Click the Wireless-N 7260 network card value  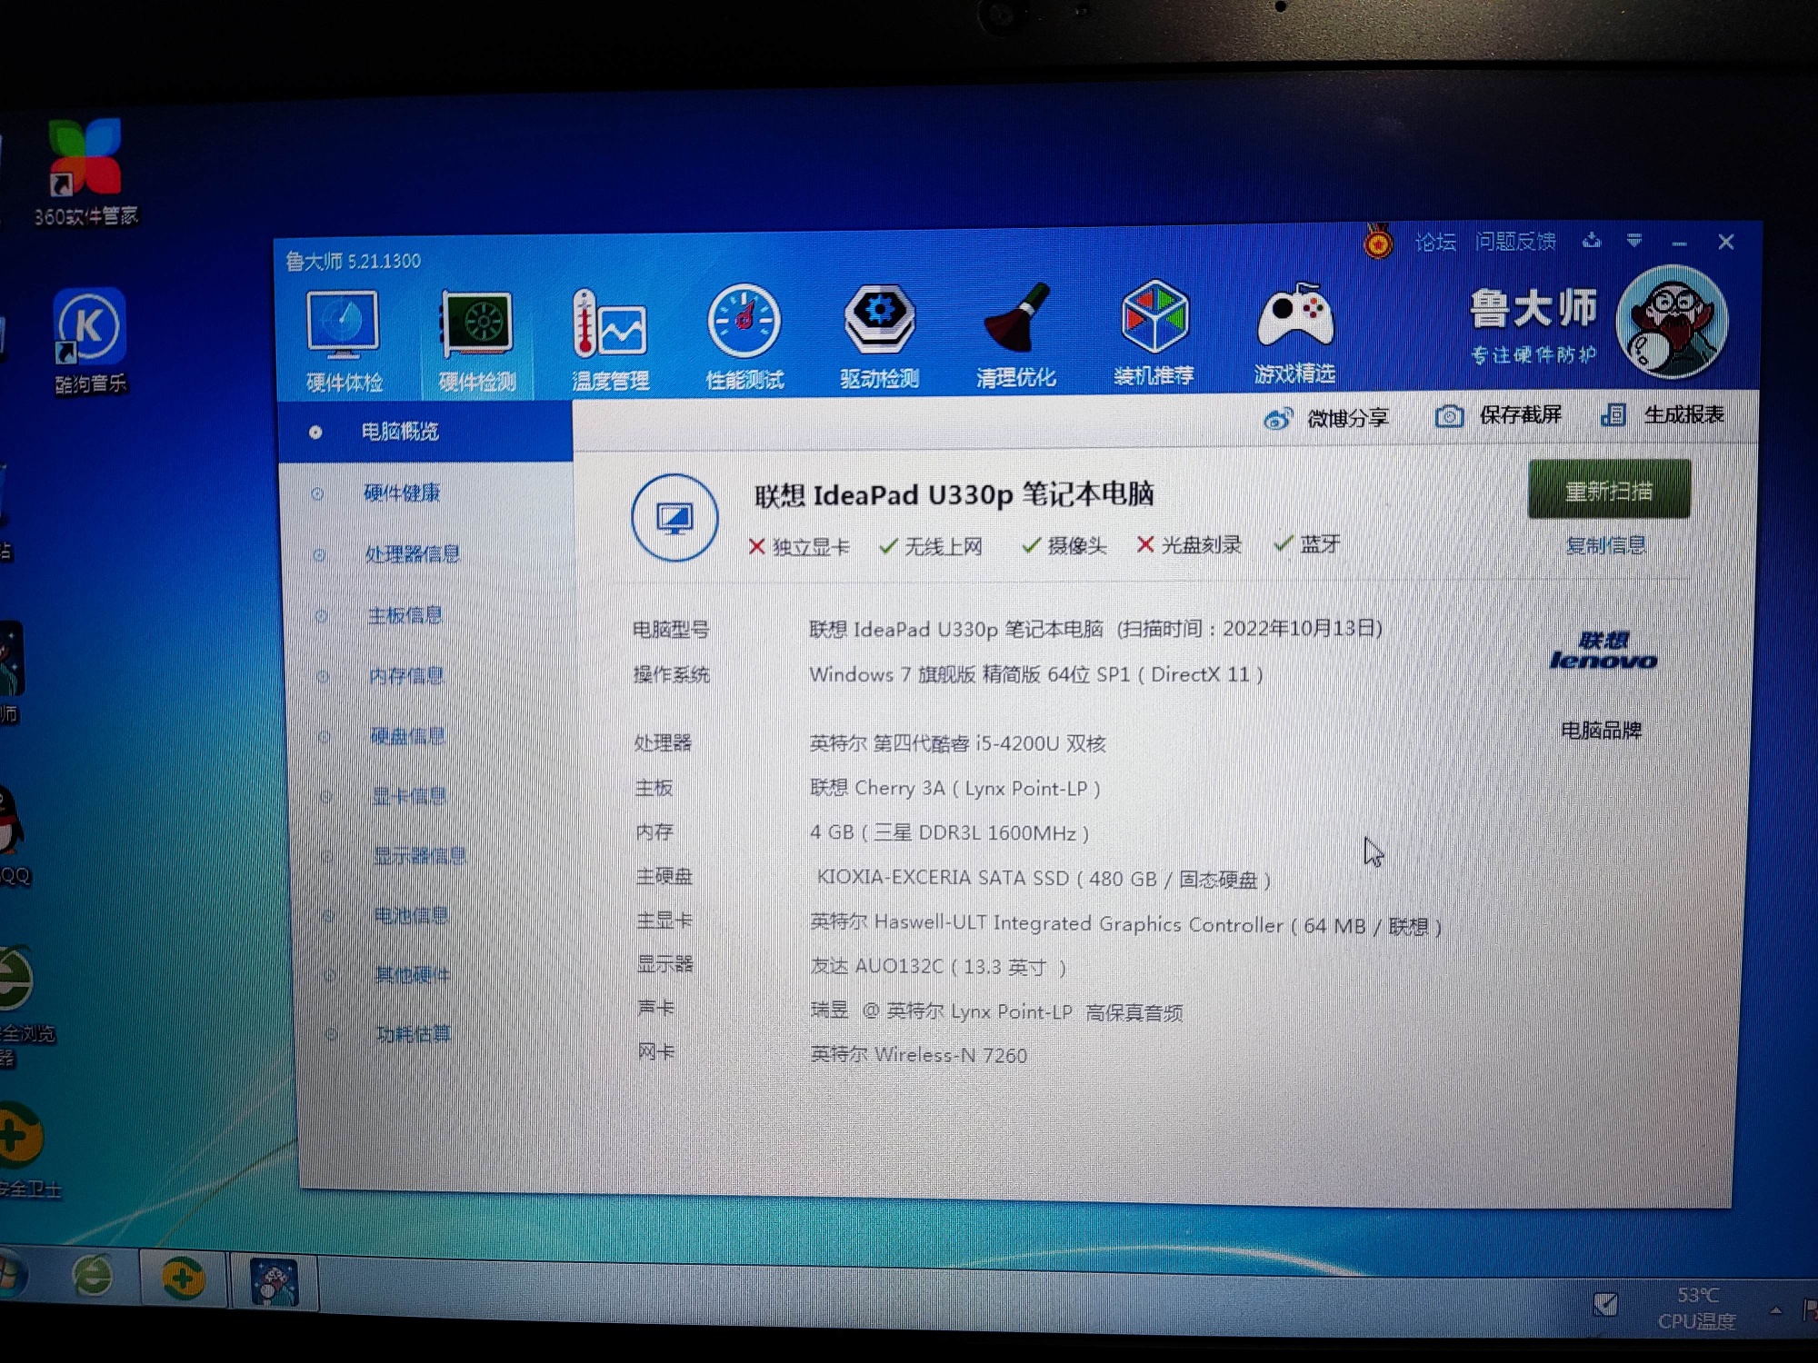tap(918, 1054)
